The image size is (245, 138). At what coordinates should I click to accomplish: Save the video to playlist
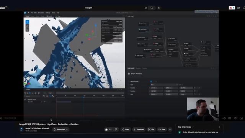click(x=162, y=130)
